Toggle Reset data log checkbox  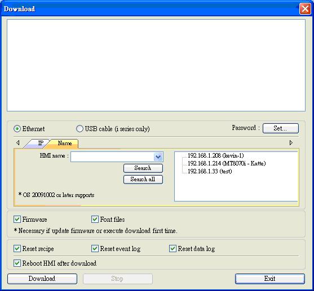pyautogui.click(x=173, y=248)
